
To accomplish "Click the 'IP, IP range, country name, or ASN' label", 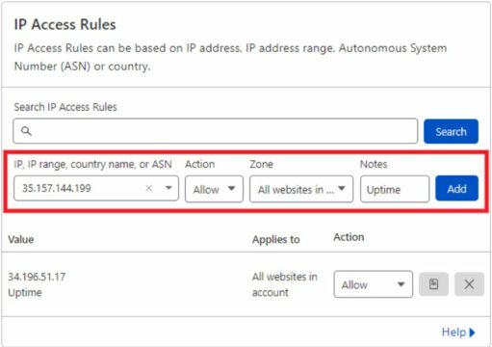I will (x=92, y=164).
